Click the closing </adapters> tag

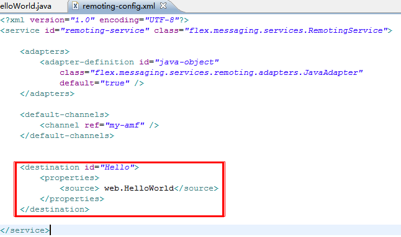tap(47, 93)
